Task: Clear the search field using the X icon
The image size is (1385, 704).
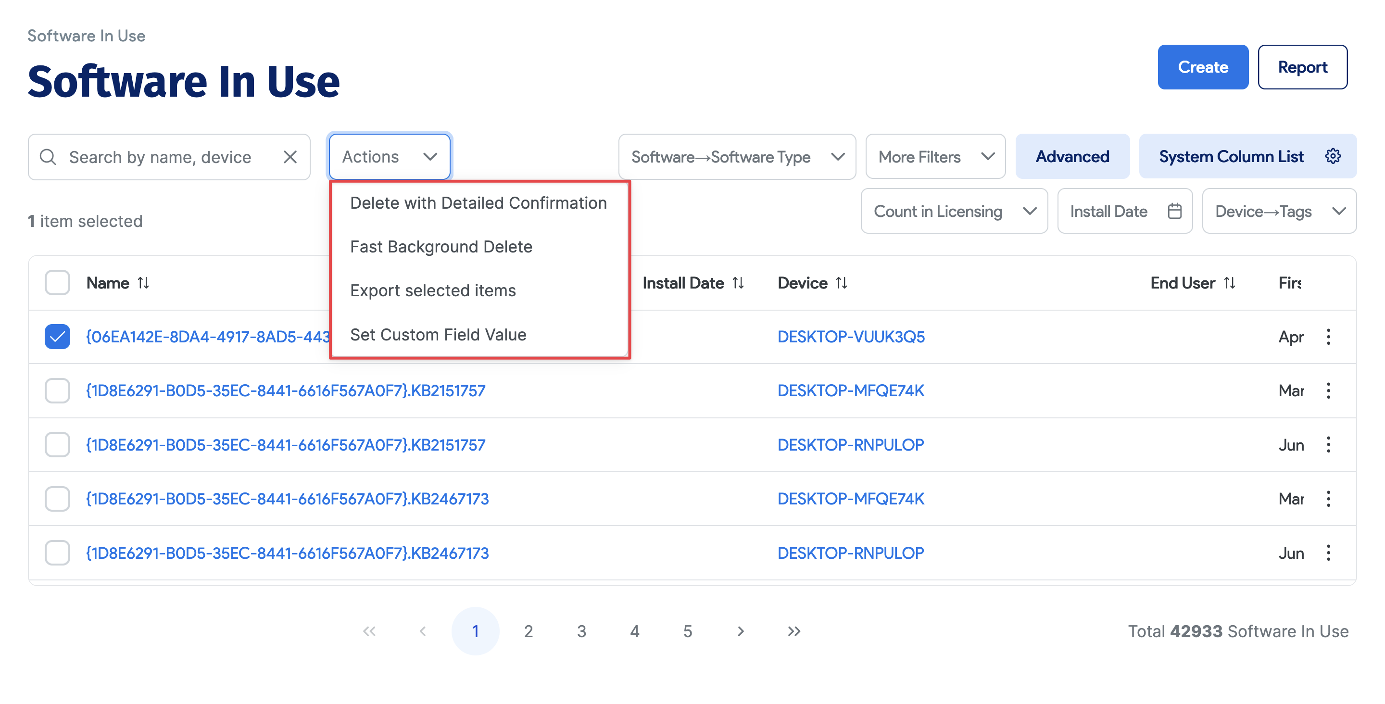Action: pos(290,156)
